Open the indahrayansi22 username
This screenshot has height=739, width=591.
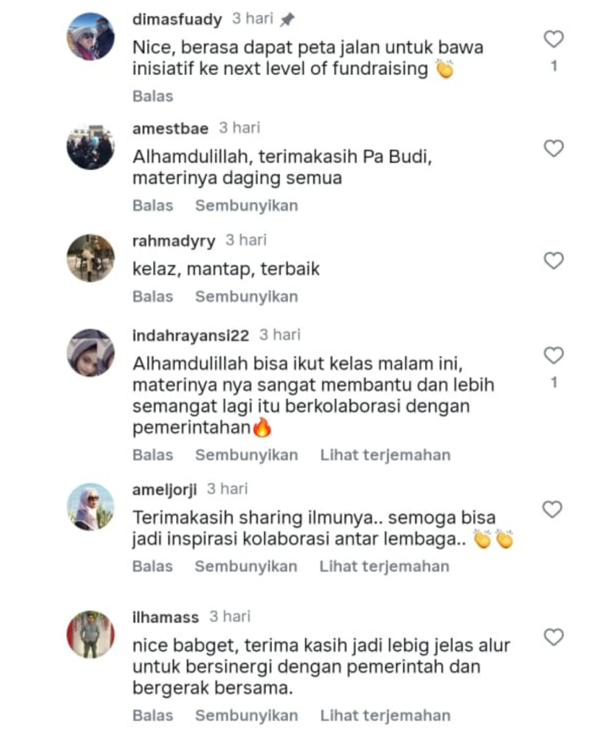tap(191, 336)
